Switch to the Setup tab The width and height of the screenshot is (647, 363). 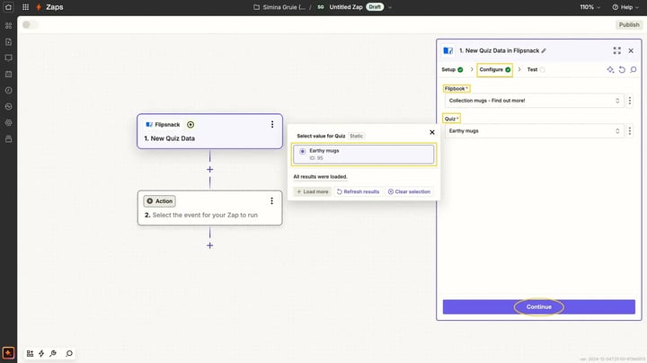[x=452, y=70]
